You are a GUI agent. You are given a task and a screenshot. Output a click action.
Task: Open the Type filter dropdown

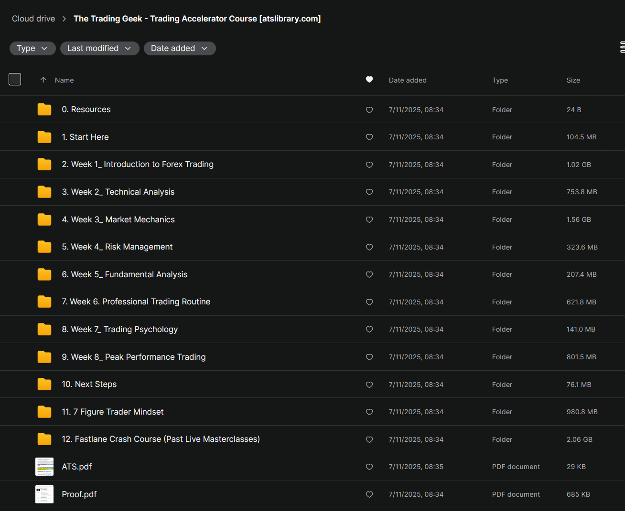32,48
